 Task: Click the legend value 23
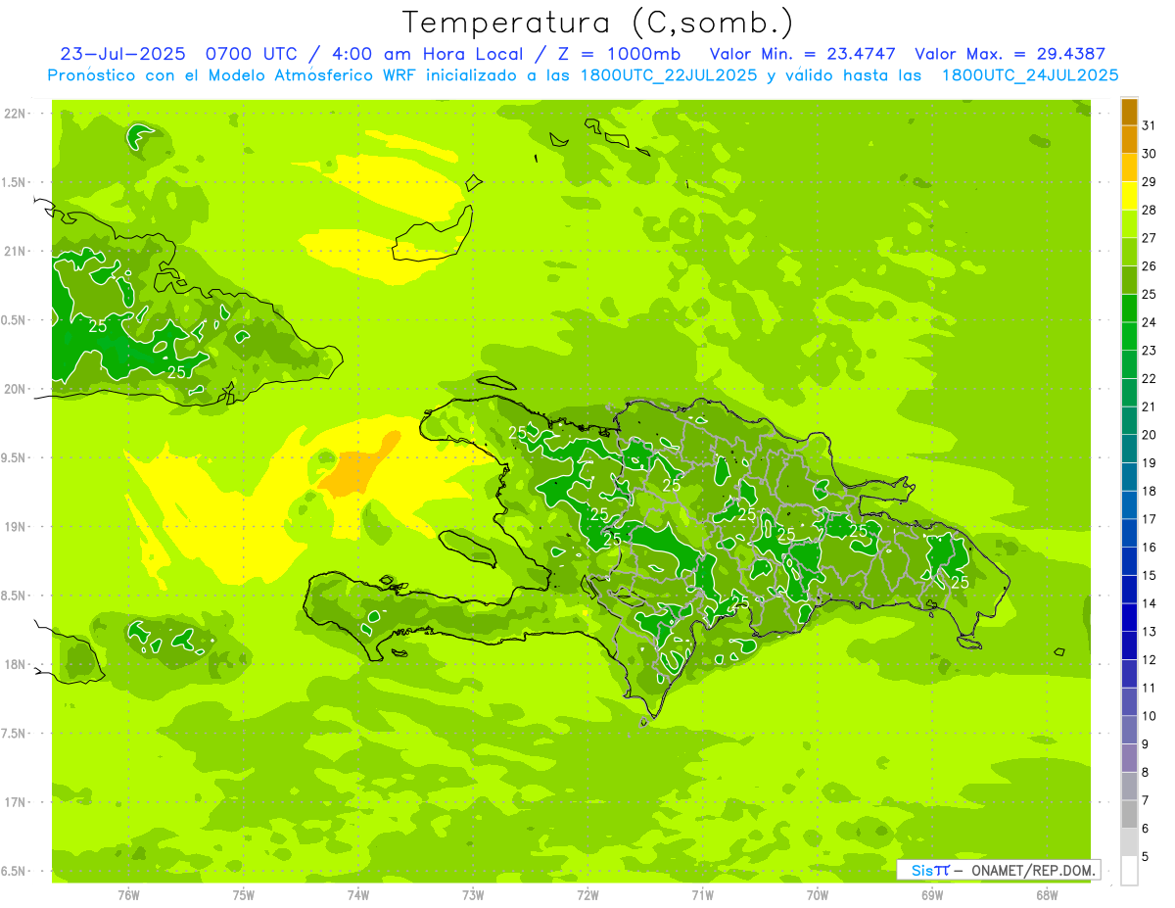[1149, 351]
